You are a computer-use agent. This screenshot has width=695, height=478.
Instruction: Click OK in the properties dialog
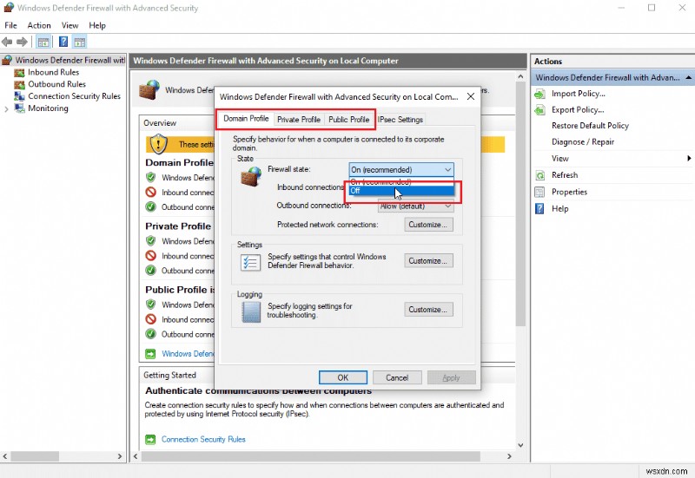343,378
